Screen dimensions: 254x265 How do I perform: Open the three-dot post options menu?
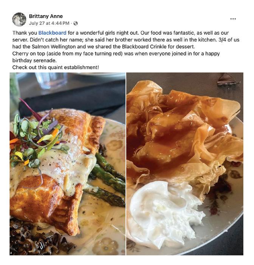coord(233,19)
